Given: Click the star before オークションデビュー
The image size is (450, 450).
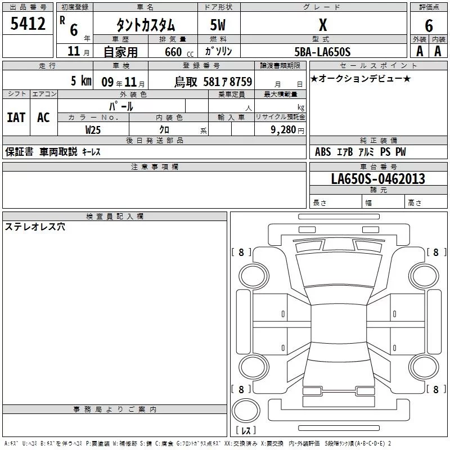Looking at the screenshot, I should (314, 79).
